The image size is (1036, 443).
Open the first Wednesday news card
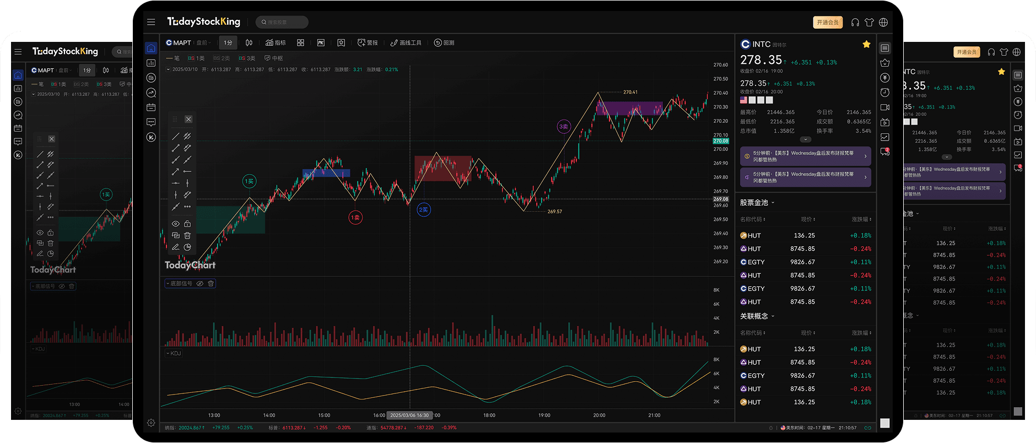[x=806, y=156]
